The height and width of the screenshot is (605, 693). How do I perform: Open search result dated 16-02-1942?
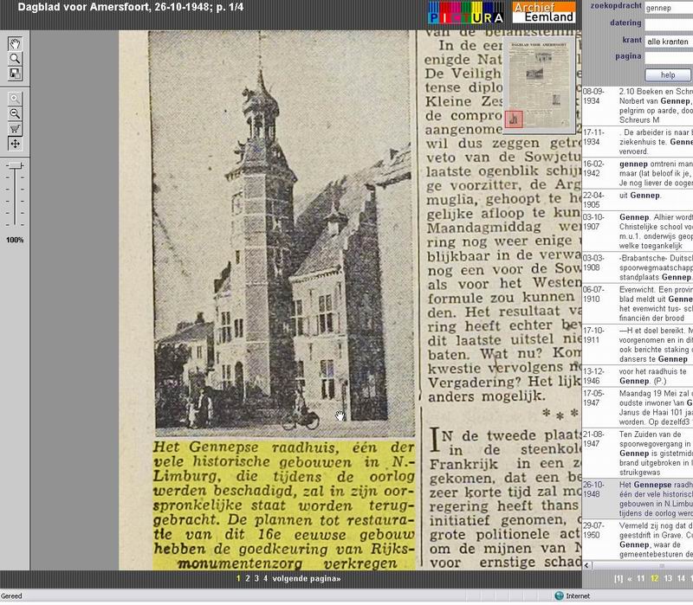coord(638,174)
